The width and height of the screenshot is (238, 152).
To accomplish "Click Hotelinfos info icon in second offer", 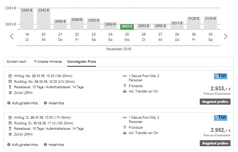I will 45,144.
